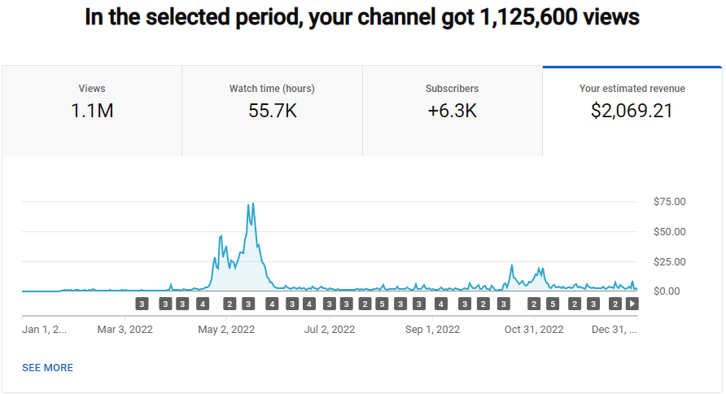726x394 pixels.
Task: Open the first 2 video marker from the left
Action: (x=230, y=304)
